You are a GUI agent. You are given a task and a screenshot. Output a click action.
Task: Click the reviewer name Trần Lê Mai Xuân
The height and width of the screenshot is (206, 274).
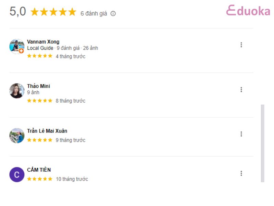47,131
